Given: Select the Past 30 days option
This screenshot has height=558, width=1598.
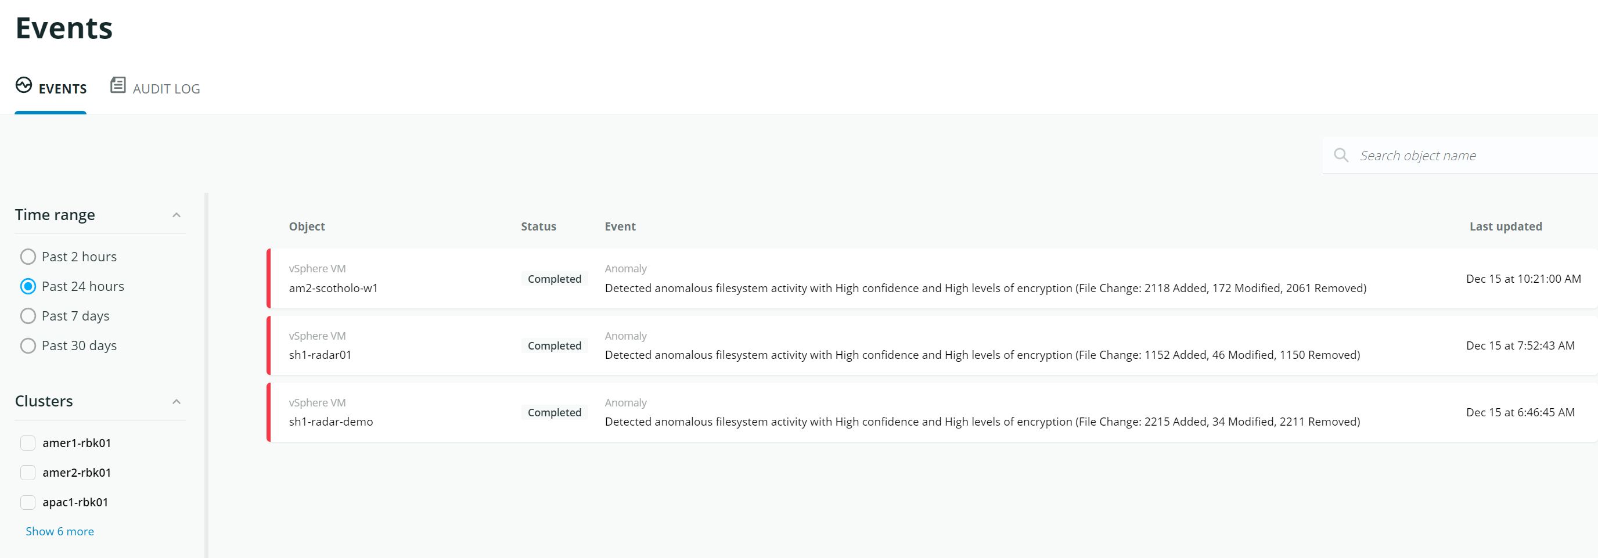Looking at the screenshot, I should coord(28,346).
